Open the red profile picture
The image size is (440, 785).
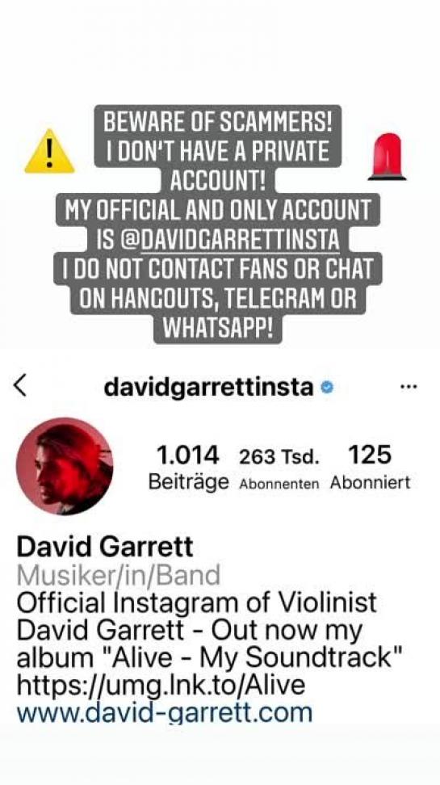[x=65, y=466]
